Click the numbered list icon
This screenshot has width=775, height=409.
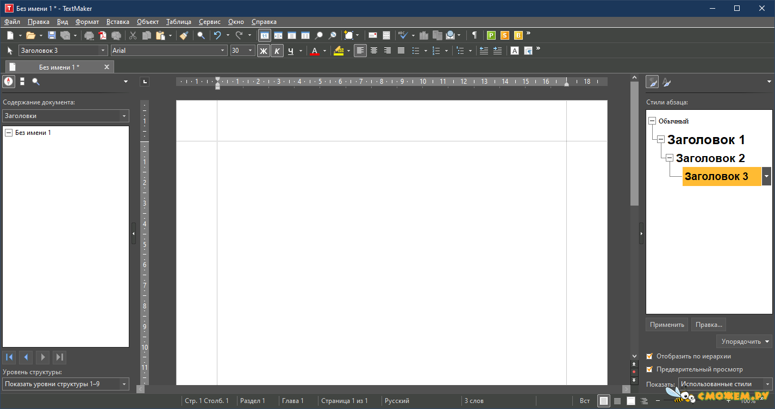tap(435, 51)
